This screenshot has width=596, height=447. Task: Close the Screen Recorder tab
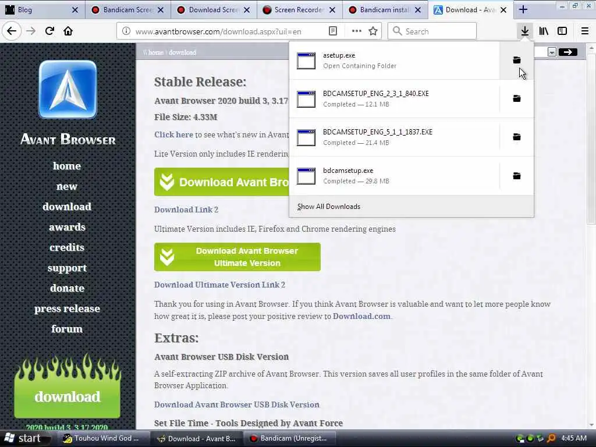pyautogui.click(x=332, y=10)
